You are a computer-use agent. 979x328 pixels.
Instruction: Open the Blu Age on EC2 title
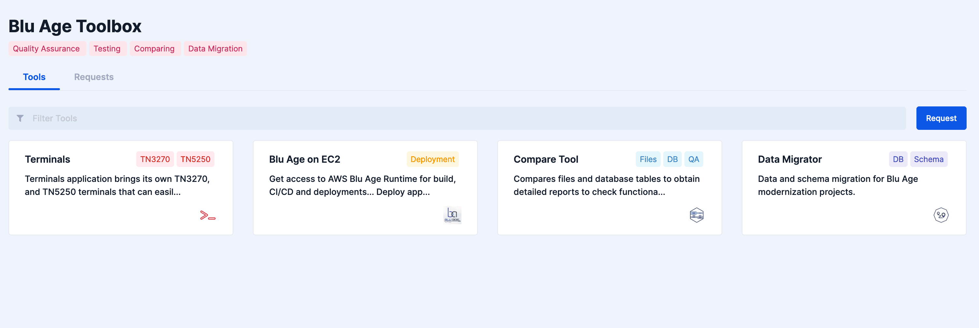click(x=304, y=159)
